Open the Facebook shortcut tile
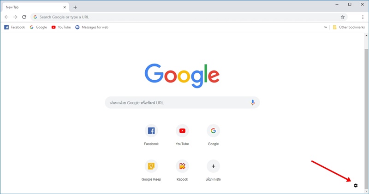 (151, 135)
